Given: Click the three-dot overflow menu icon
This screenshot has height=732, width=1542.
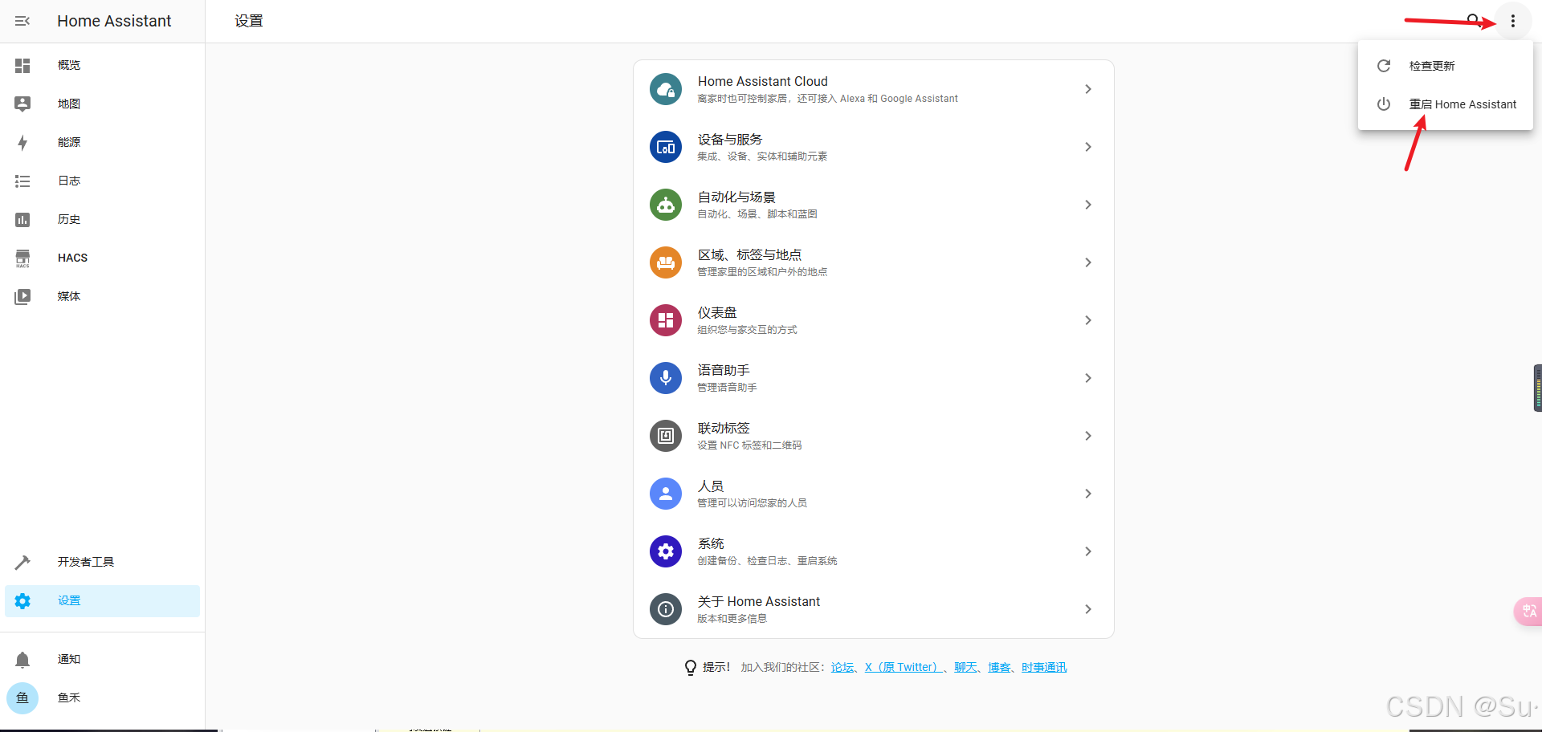Looking at the screenshot, I should click(1513, 21).
